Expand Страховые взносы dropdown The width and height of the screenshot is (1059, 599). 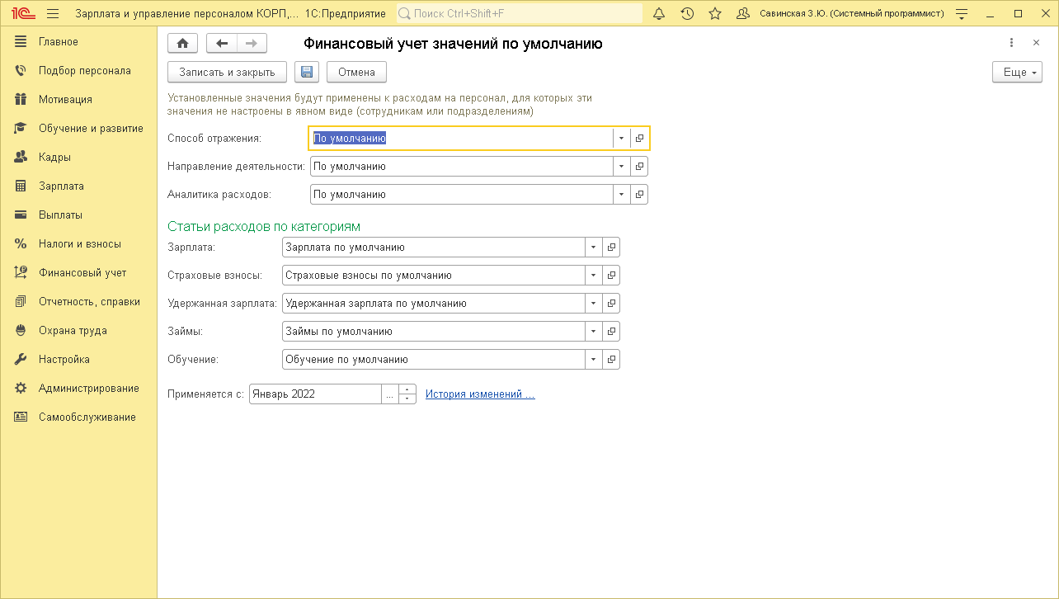pyautogui.click(x=593, y=276)
